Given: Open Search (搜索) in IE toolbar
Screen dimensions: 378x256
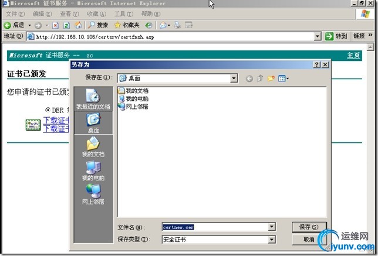Looking at the screenshot, I should pyautogui.click(x=97, y=25).
